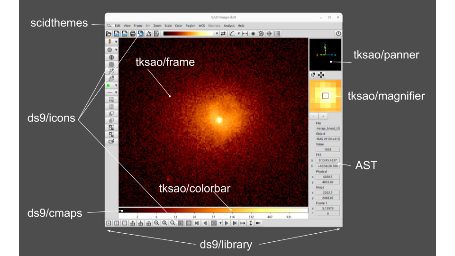
Task: Click the open file folder icon
Action: [x=109, y=34]
